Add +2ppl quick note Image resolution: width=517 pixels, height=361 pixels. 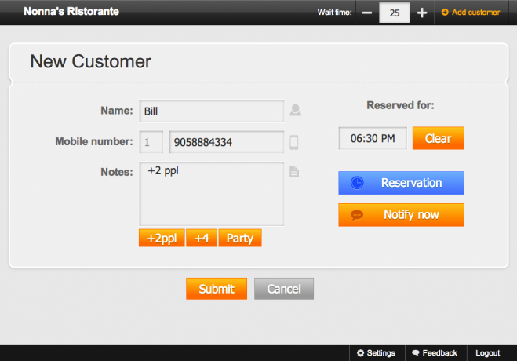(162, 239)
